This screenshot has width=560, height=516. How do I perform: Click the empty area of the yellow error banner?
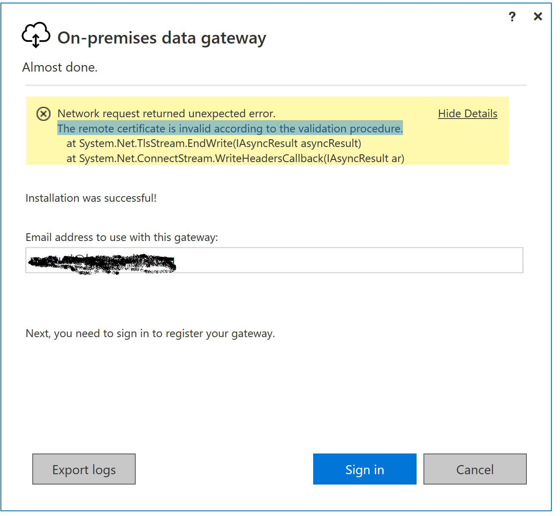click(x=457, y=144)
